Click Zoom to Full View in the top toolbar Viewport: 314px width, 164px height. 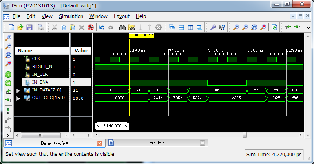click(x=254, y=27)
